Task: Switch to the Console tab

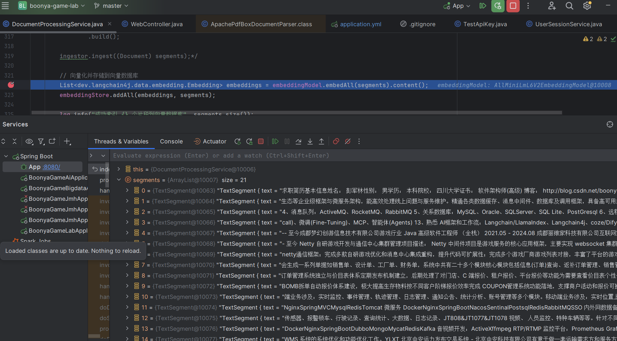Action: point(171,141)
